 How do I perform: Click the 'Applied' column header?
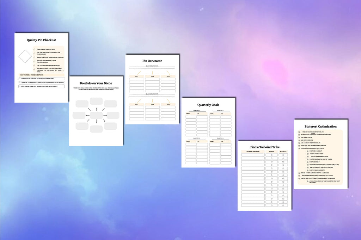[272, 152]
